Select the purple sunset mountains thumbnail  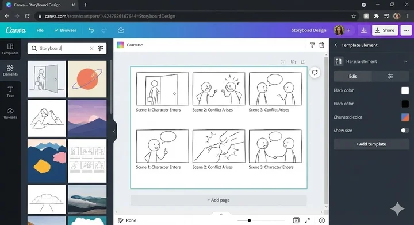pyautogui.click(x=87, y=119)
